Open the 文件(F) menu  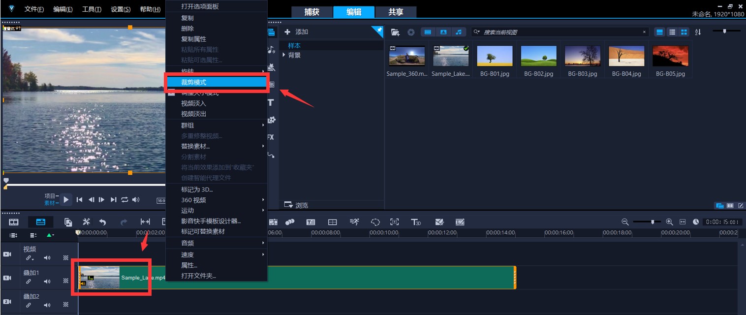click(34, 9)
